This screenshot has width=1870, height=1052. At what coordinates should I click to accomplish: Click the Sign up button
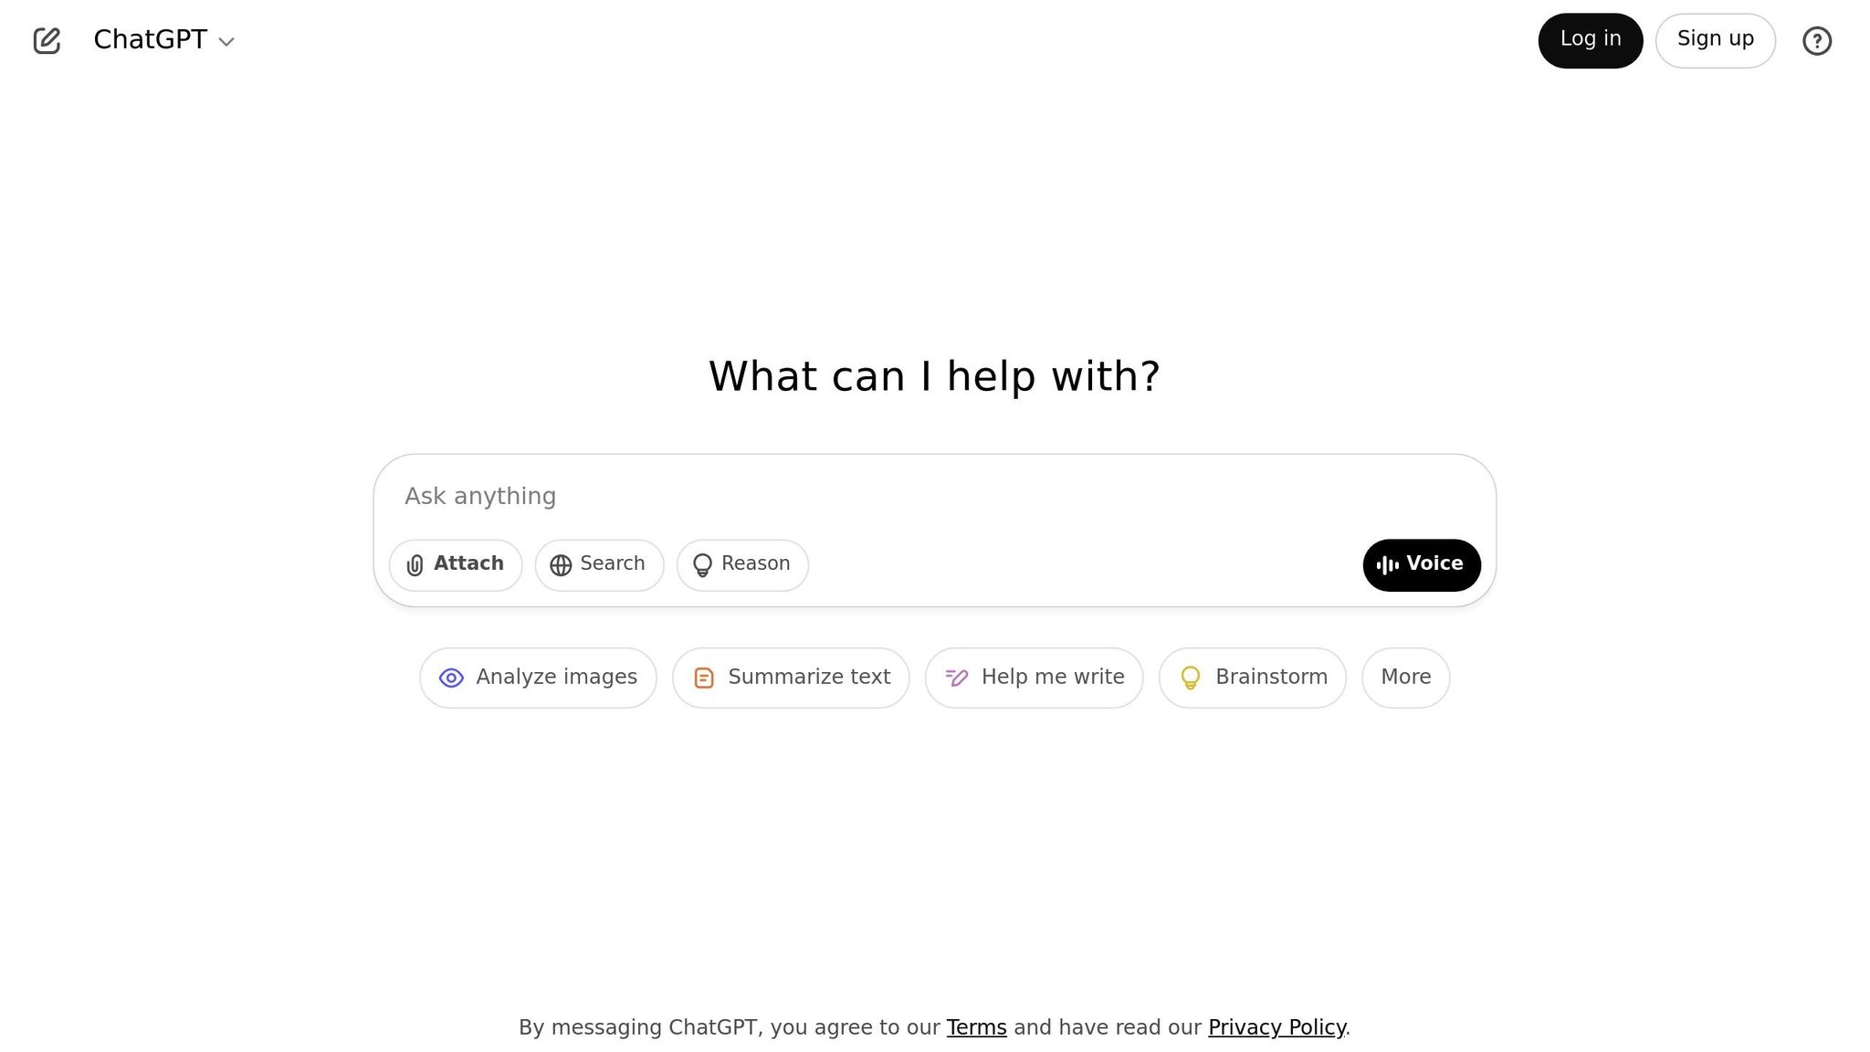click(1716, 40)
